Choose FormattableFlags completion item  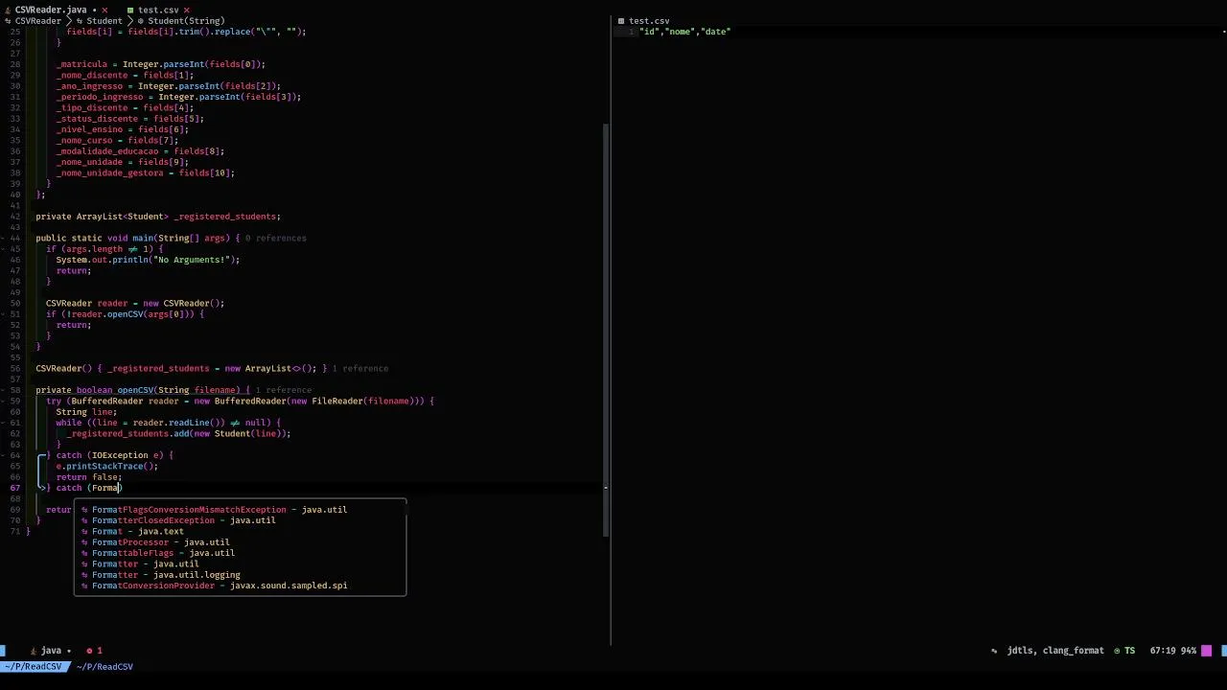point(240,553)
